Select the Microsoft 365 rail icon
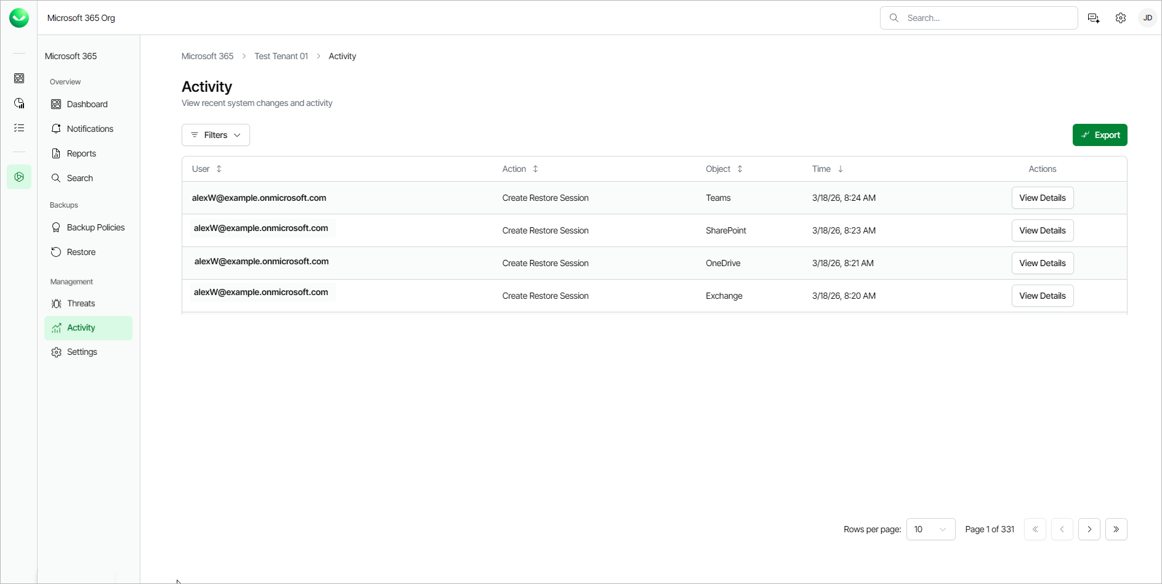This screenshot has width=1162, height=584. [x=19, y=177]
